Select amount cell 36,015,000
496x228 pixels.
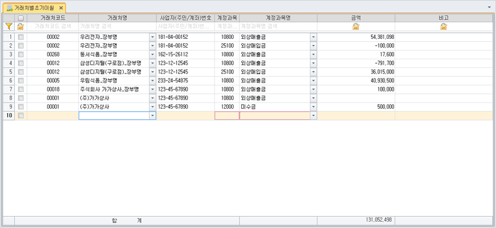[x=356, y=72]
